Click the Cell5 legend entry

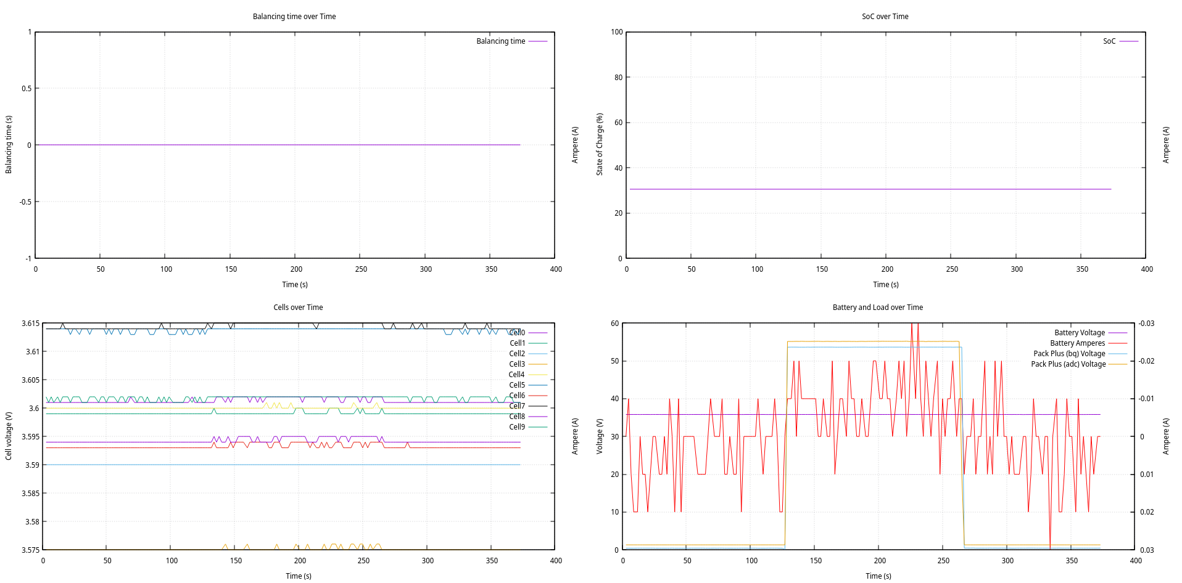(517, 385)
